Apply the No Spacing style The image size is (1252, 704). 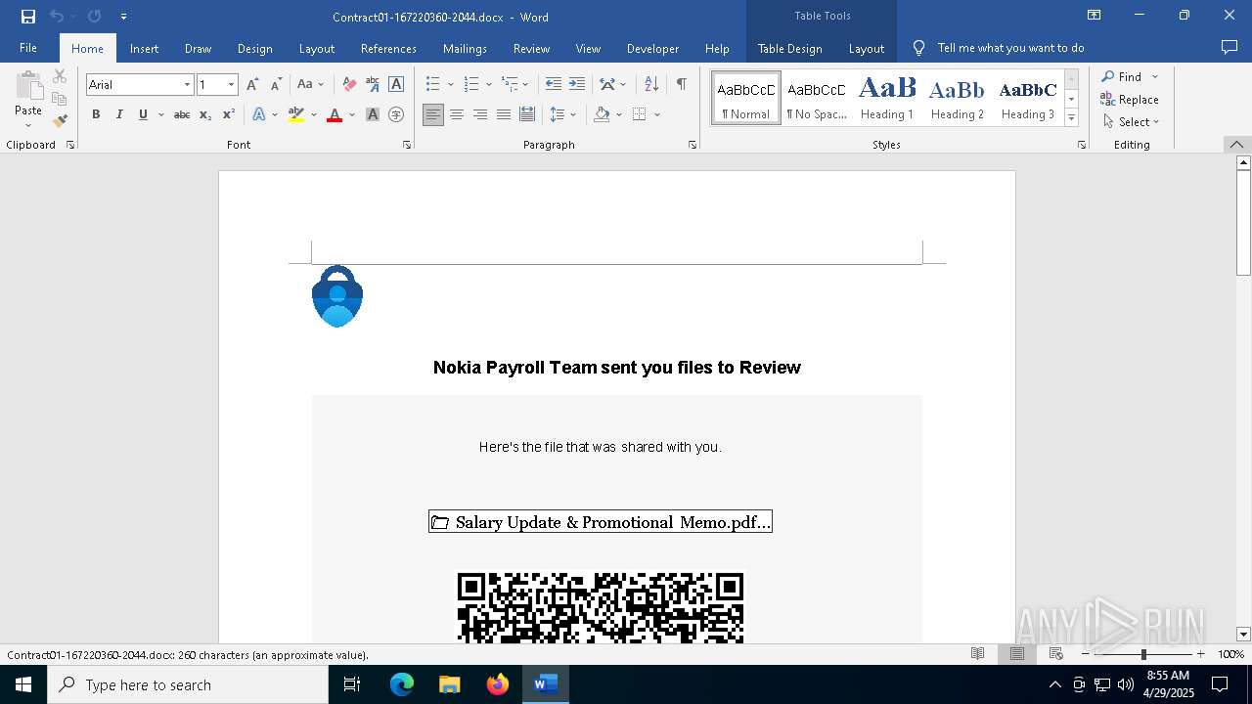coord(817,98)
